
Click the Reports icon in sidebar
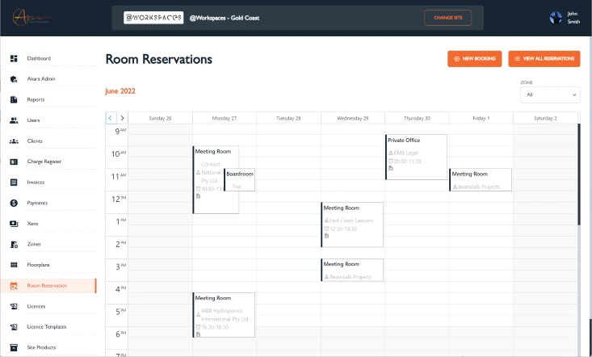[14, 100]
